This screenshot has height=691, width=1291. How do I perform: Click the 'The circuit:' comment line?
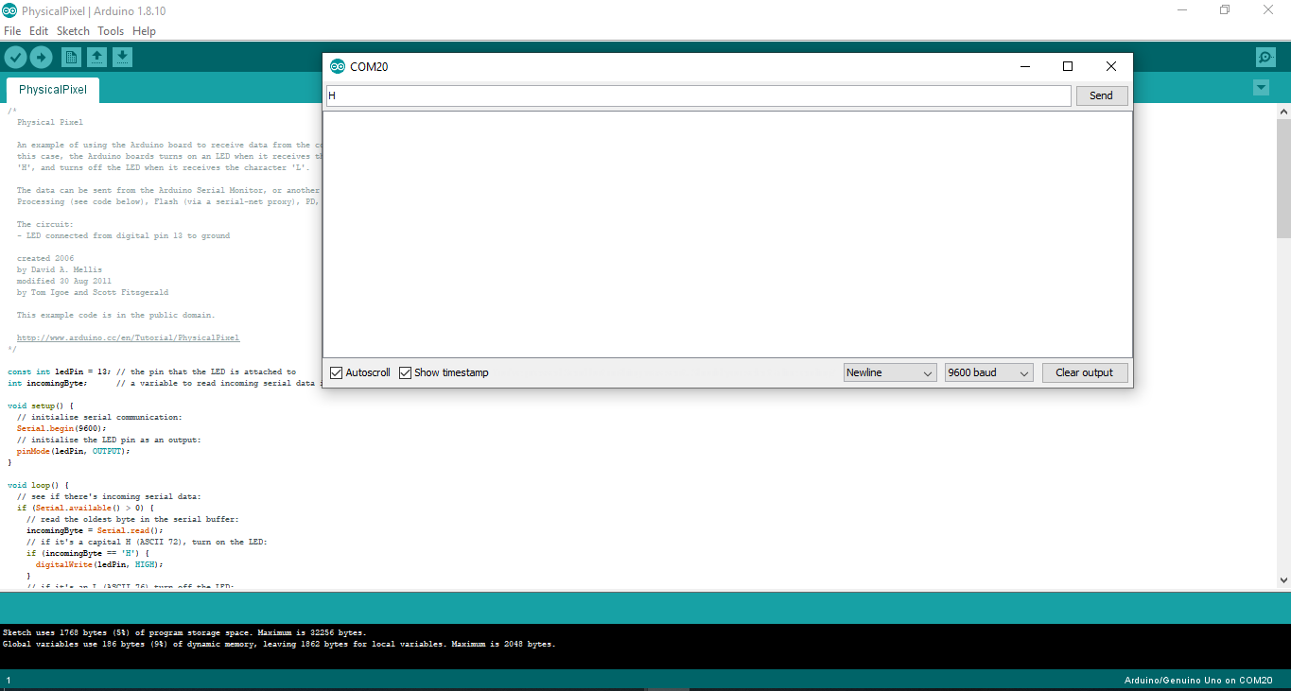[x=45, y=224]
